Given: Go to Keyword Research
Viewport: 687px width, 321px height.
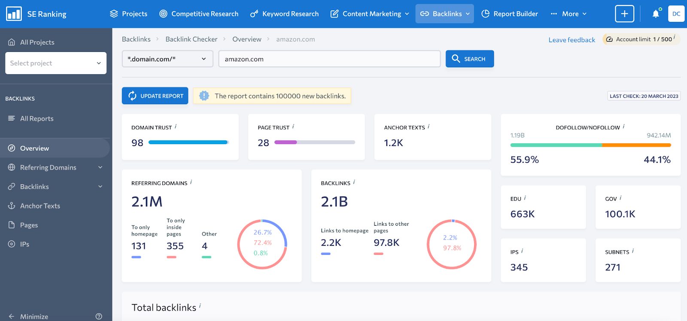Looking at the screenshot, I should click(x=285, y=14).
